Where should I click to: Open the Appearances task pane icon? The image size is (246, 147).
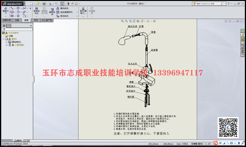pyautogui.click(x=243, y=51)
